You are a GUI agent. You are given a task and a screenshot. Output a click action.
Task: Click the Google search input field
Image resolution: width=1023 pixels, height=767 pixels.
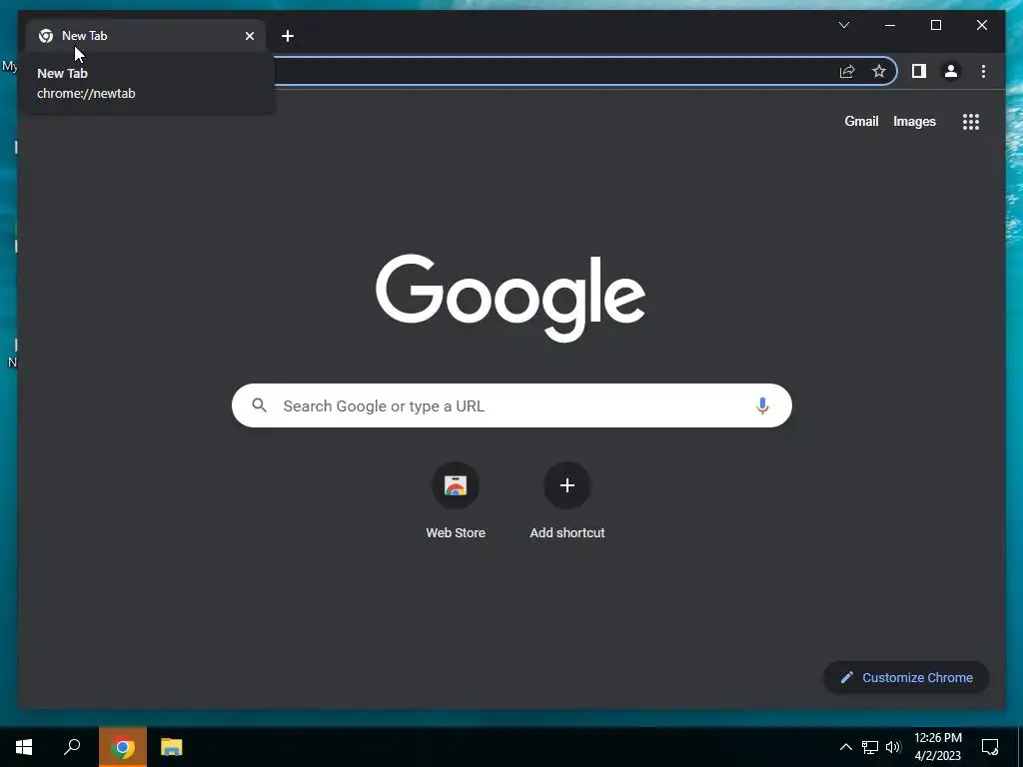[x=511, y=405]
